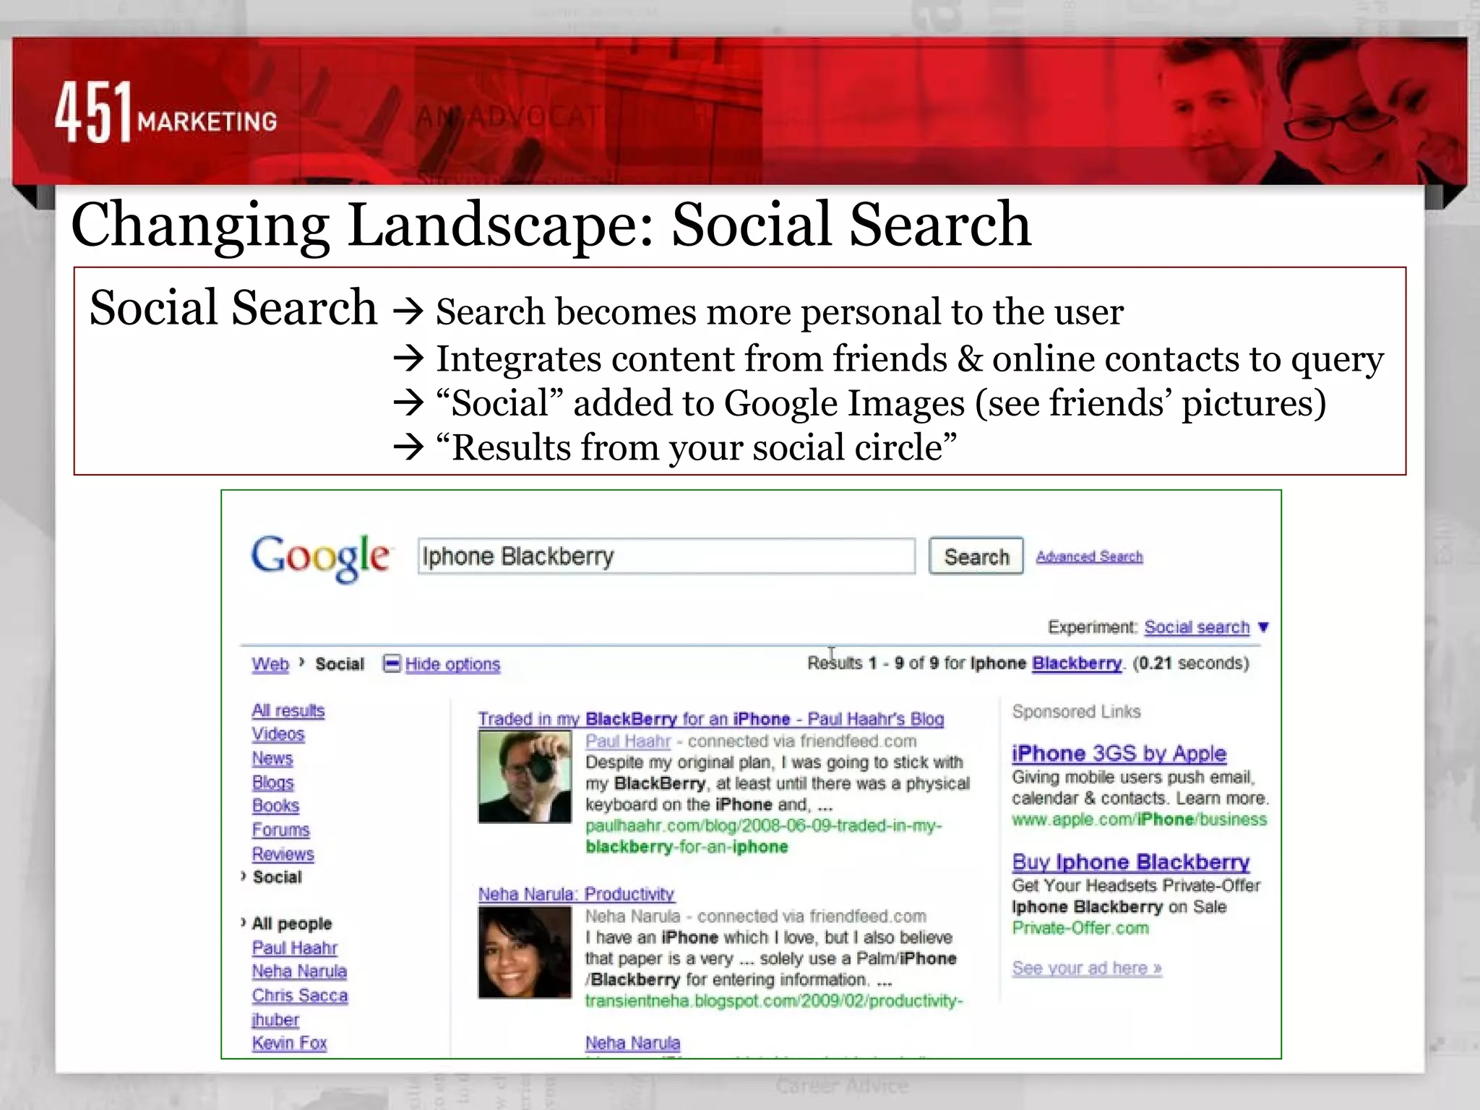Open the Paul Haahr author link in result

[x=628, y=741]
